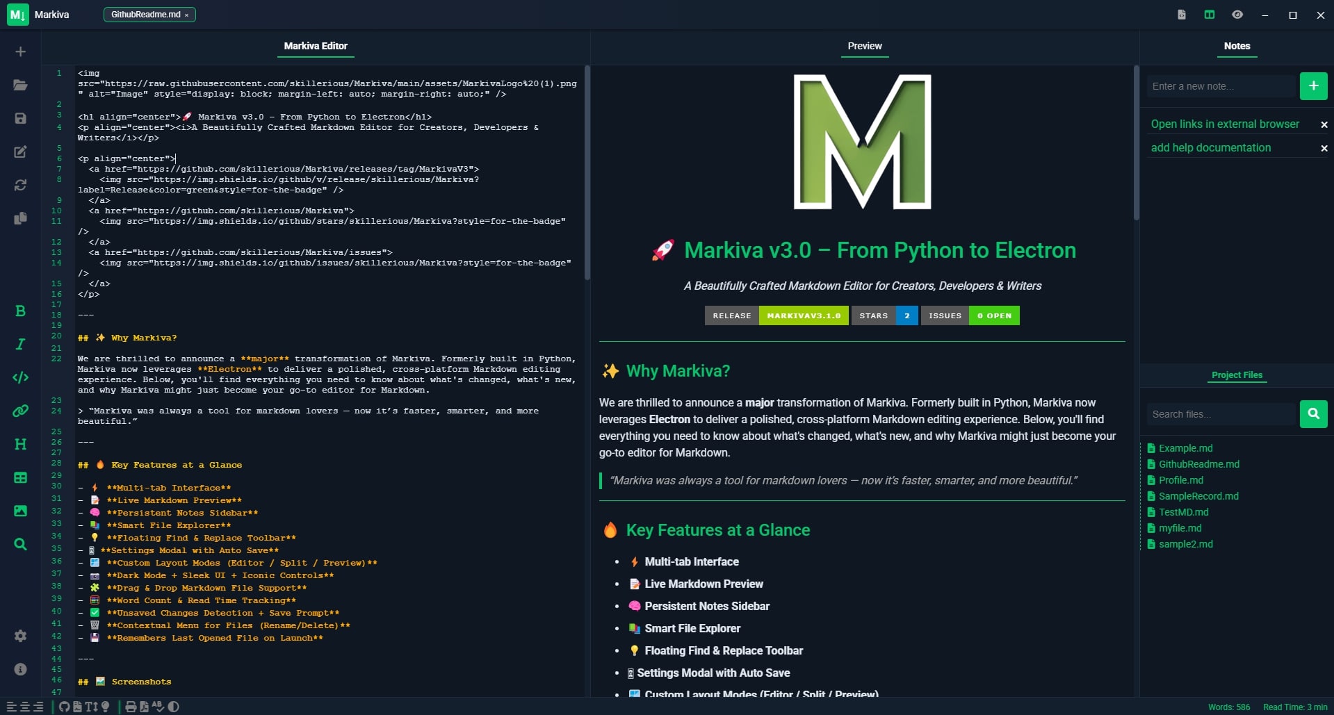Viewport: 1334px width, 715px height.
Task: Open Profile.md from Project Files
Action: (x=1175, y=480)
